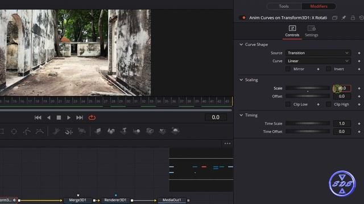Add a Camera3D node from the toolbar

(150, 131)
